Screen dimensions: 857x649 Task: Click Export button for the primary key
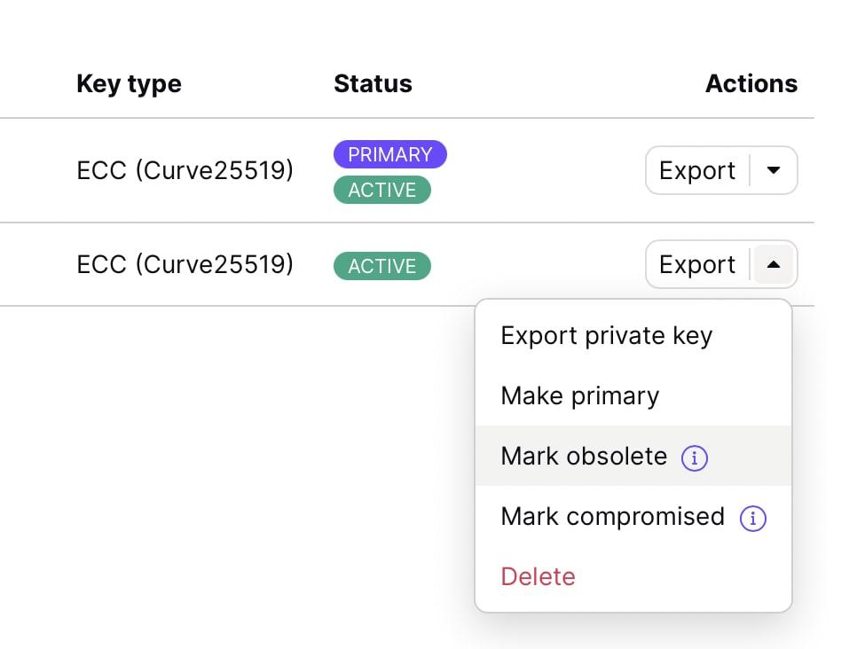pyautogui.click(x=697, y=170)
